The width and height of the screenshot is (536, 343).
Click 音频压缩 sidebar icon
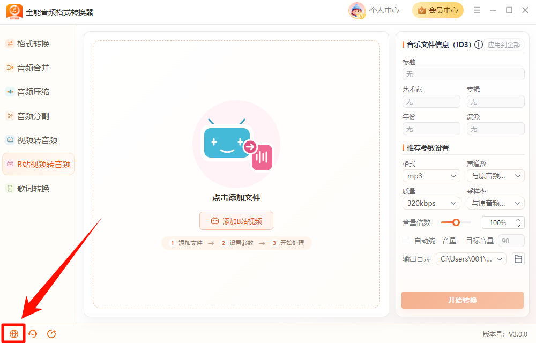10,92
